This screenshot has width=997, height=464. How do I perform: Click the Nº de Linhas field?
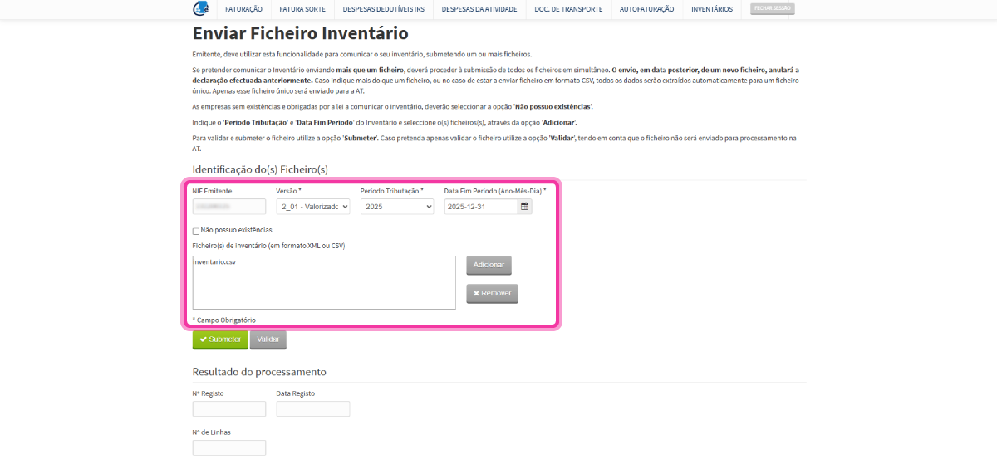(x=229, y=447)
